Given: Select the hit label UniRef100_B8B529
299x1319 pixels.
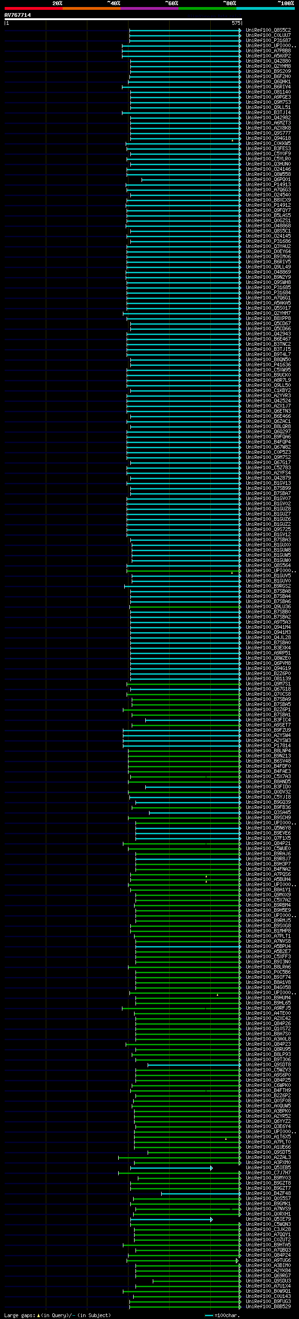Looking at the screenshot, I should [268, 1307].
